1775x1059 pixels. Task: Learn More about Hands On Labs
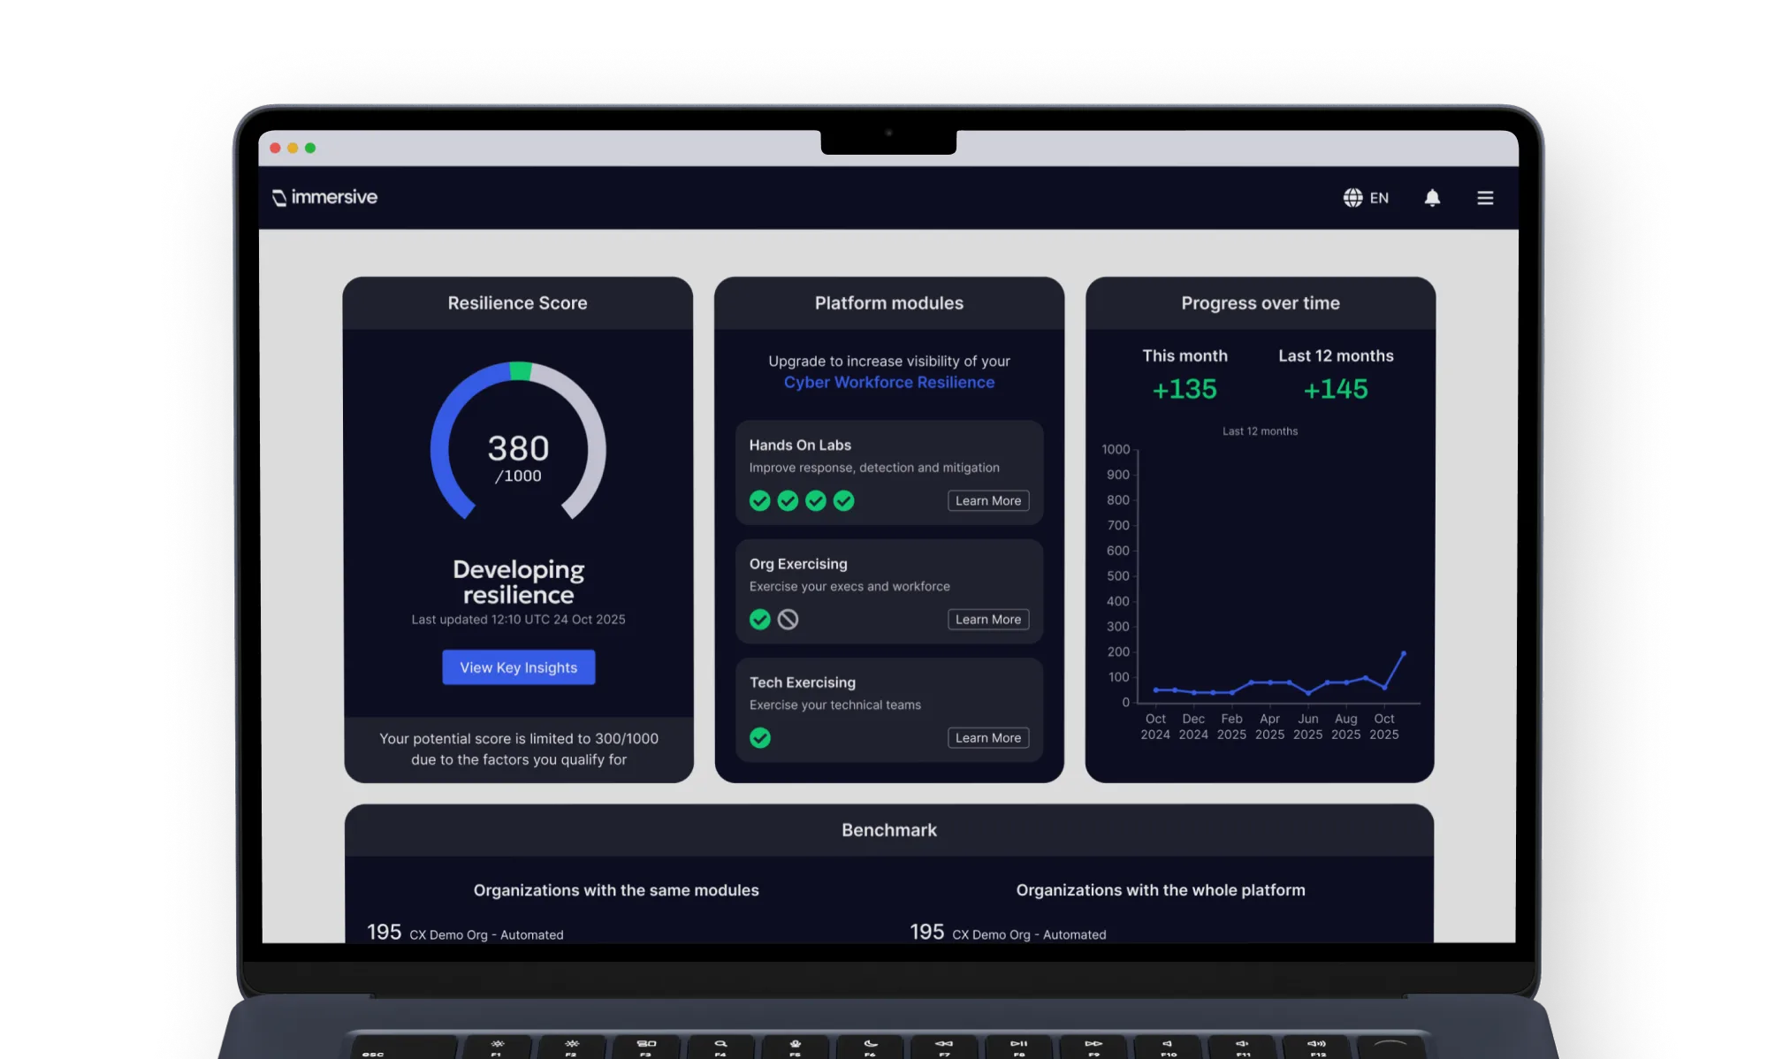pyautogui.click(x=987, y=501)
